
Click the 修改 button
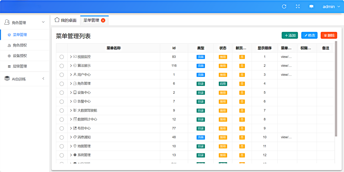pyautogui.click(x=309, y=35)
